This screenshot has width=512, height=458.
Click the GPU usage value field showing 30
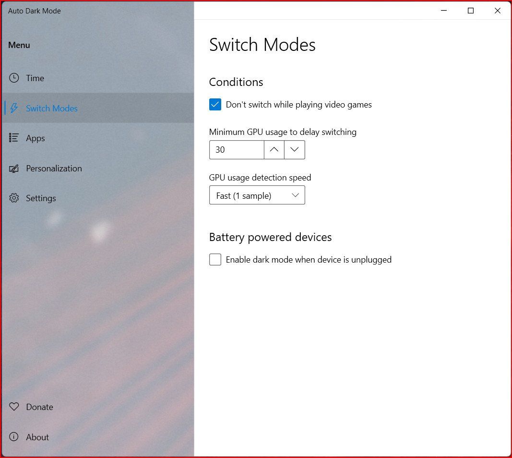tap(237, 150)
